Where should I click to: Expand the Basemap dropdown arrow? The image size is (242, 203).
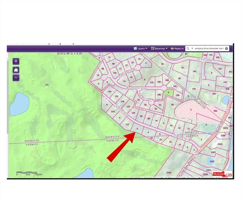click(166, 48)
